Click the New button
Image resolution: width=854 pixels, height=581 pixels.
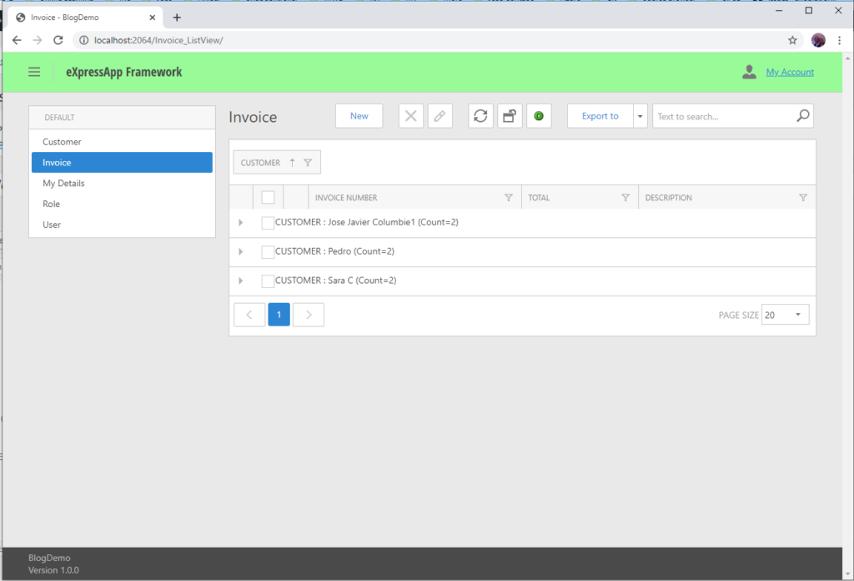[359, 115]
